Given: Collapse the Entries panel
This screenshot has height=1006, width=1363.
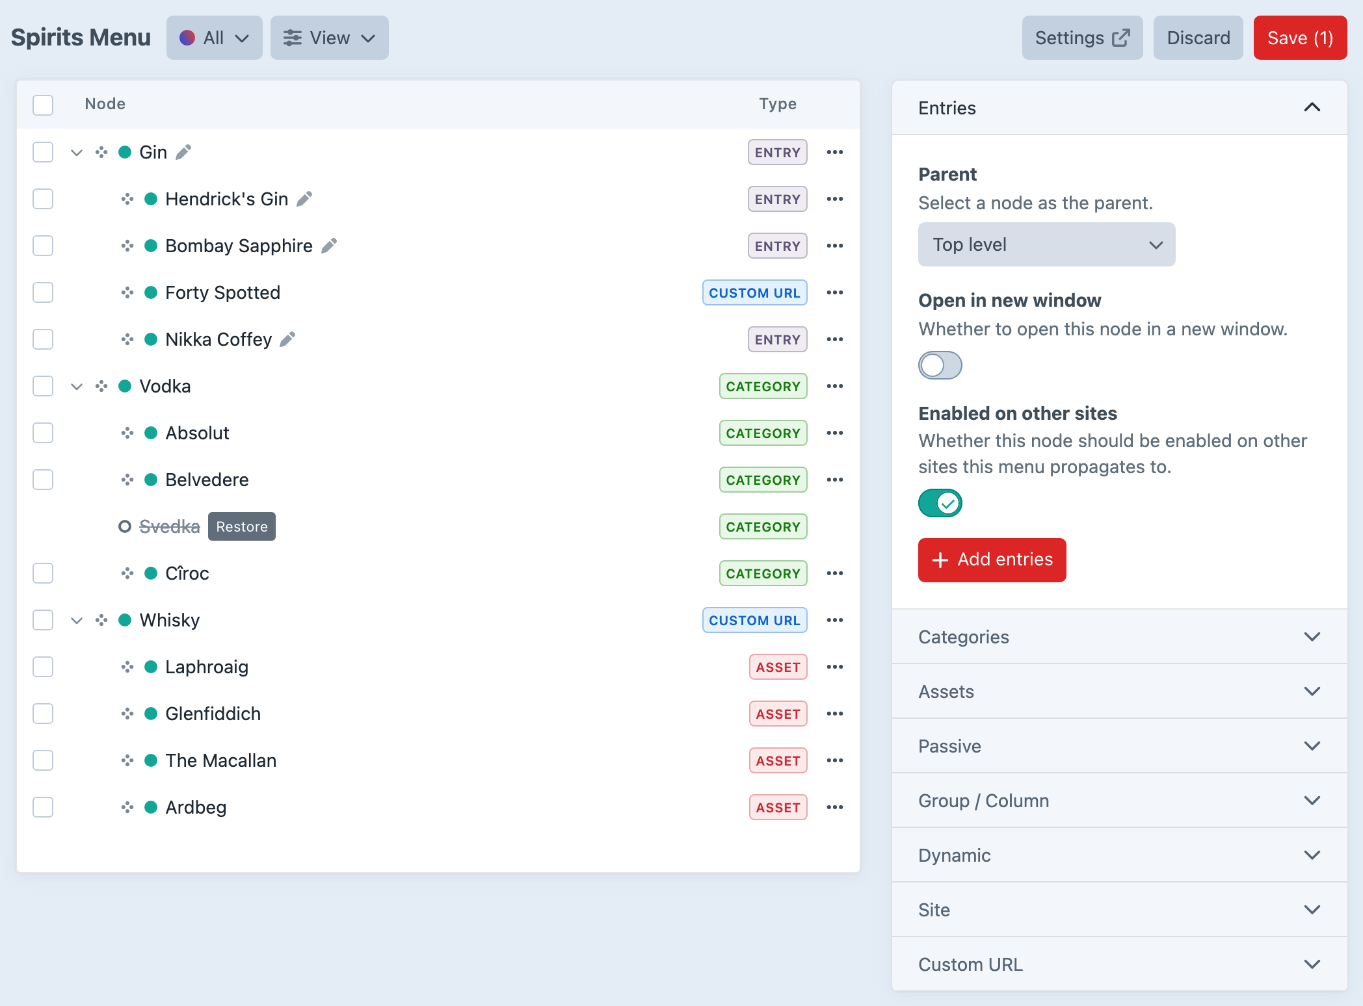Looking at the screenshot, I should [1120, 108].
